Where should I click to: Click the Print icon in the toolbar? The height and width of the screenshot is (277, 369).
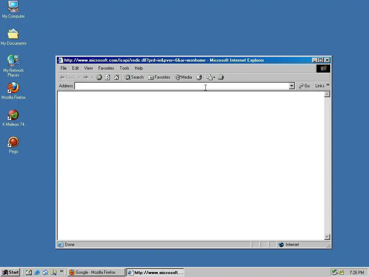click(221, 77)
